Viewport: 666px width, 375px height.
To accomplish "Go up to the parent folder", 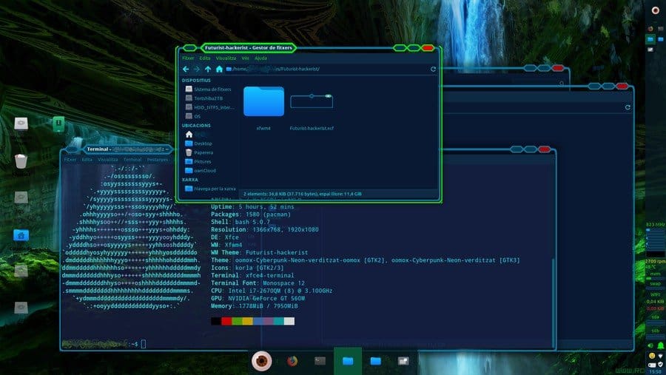I will point(208,69).
